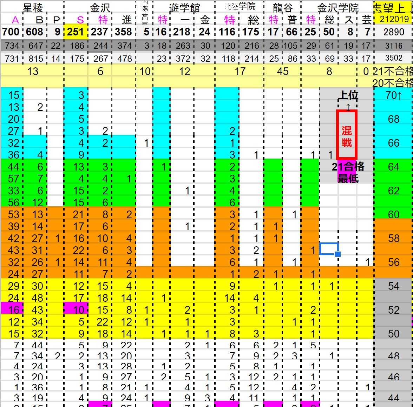
Task: Select the 45 cell in the pale yellow row
Action: (x=282, y=72)
